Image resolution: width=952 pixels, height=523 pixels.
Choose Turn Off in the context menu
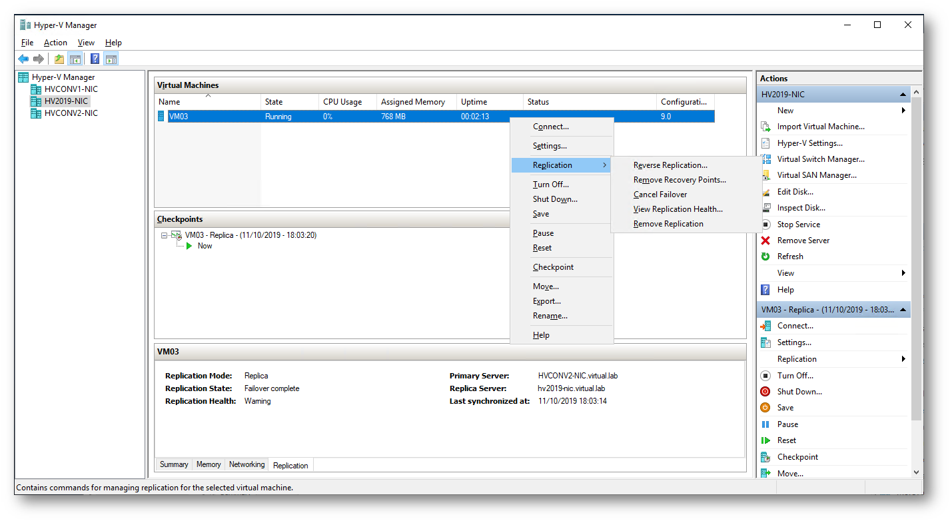pos(562,185)
